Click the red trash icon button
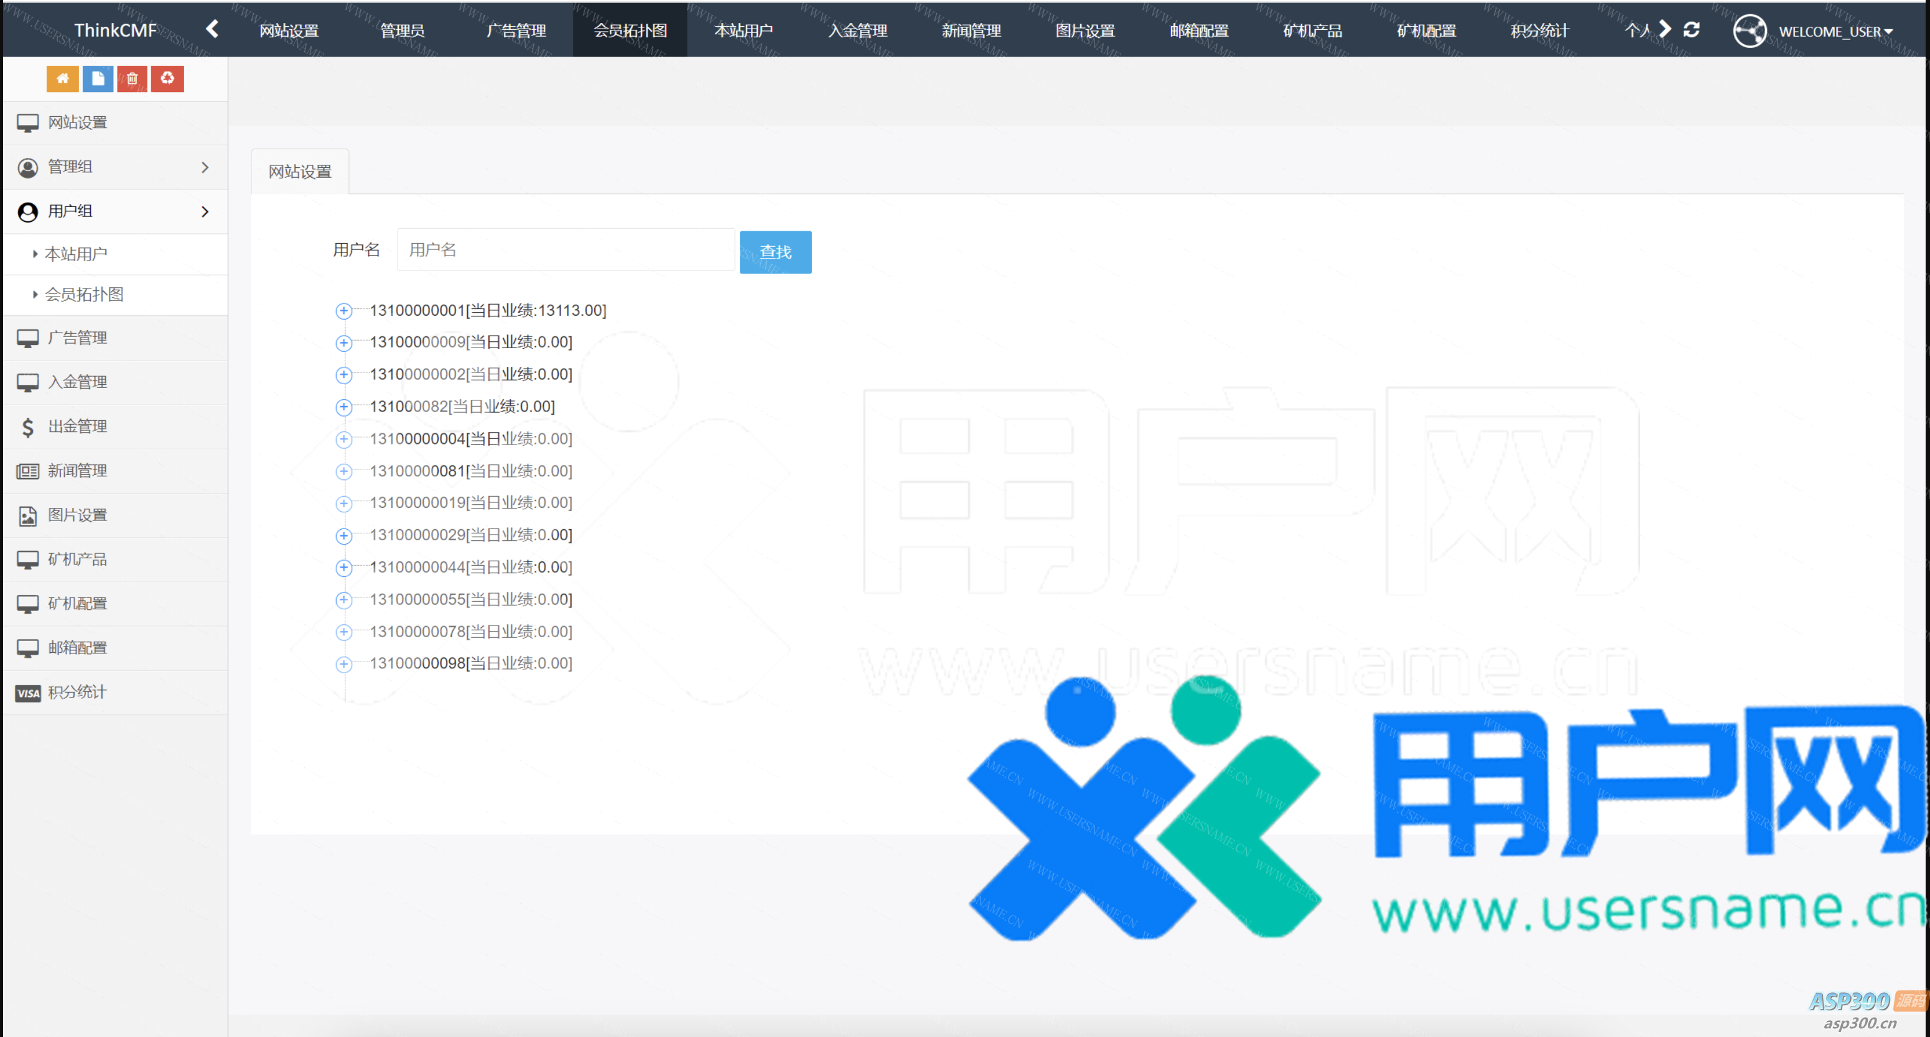 tap(132, 78)
